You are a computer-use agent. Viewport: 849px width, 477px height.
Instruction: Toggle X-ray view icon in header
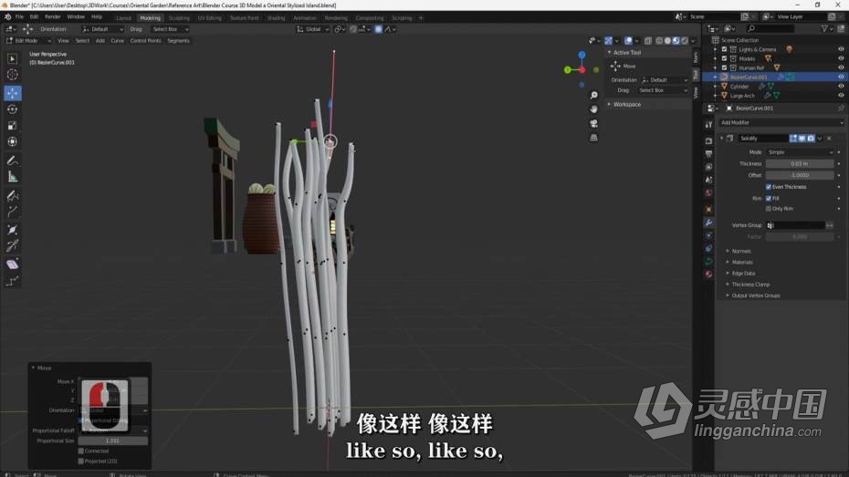[x=648, y=40]
